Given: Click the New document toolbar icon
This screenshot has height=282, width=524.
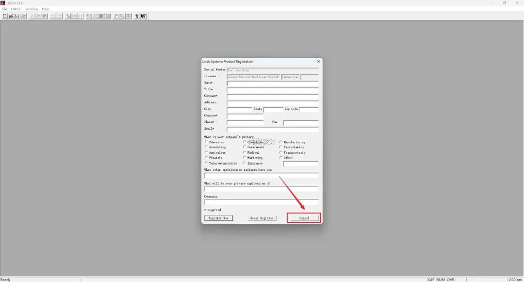Looking at the screenshot, I should coord(5,16).
